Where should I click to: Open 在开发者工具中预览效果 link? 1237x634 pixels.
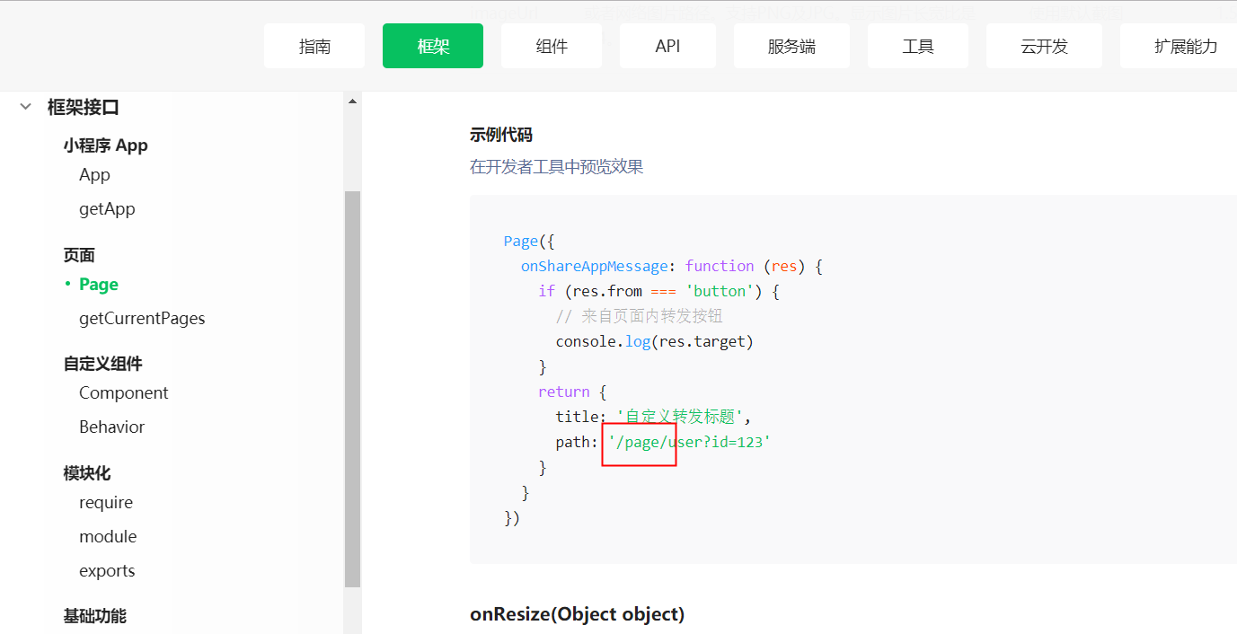point(556,167)
